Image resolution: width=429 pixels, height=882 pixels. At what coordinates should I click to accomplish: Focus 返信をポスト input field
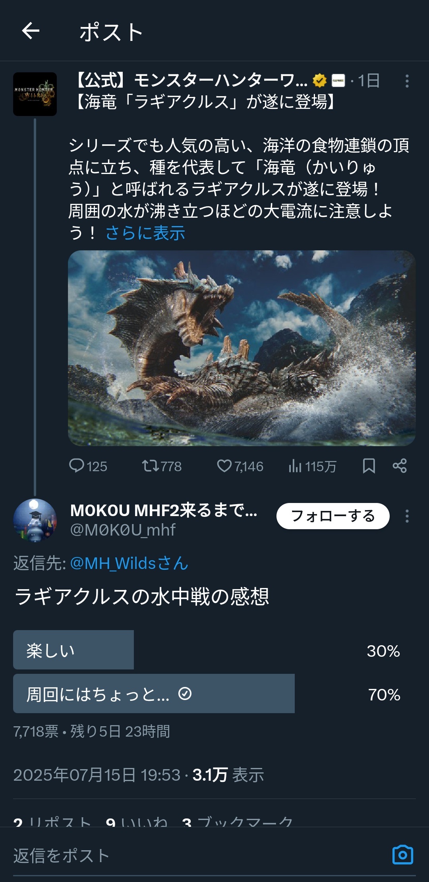pos(199,855)
